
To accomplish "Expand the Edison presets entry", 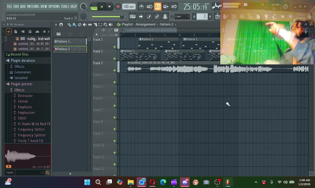I will (21, 101).
